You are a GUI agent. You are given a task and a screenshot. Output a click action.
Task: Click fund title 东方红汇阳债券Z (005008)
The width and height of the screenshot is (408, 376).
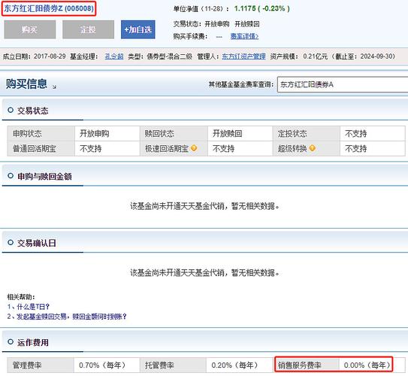point(49,8)
